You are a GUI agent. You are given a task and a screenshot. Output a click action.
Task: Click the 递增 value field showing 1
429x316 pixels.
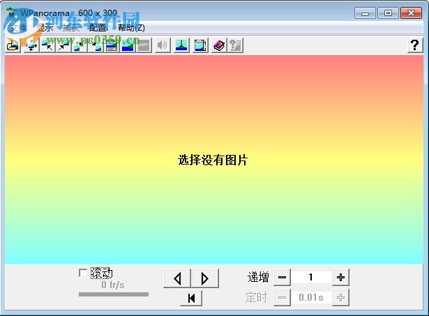coord(311,278)
